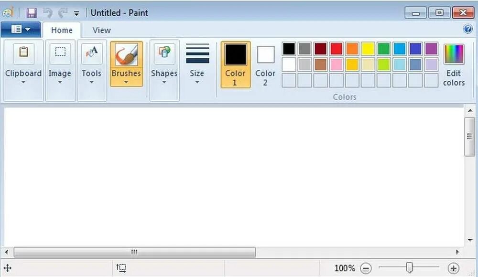Click the horizontal scrollbar right arrow
The image size is (478, 277).
click(457, 252)
